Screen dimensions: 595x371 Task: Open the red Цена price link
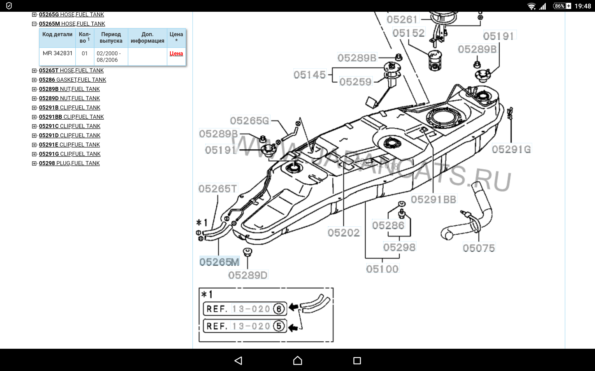(x=176, y=53)
